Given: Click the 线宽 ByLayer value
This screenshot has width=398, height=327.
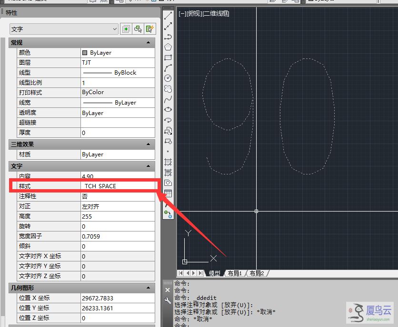Looking at the screenshot, I should coord(118,103).
